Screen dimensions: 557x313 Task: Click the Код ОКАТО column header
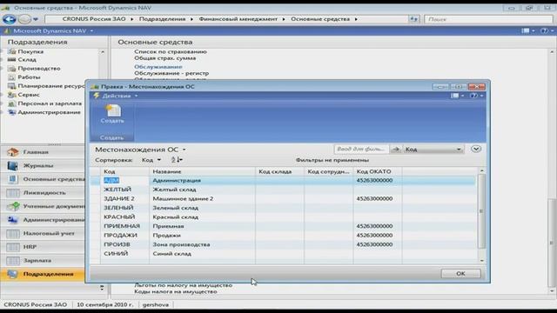tap(378, 171)
